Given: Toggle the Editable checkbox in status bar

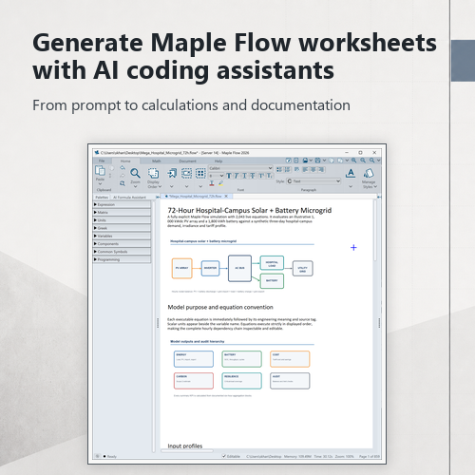Looking at the screenshot, I should click(x=224, y=456).
